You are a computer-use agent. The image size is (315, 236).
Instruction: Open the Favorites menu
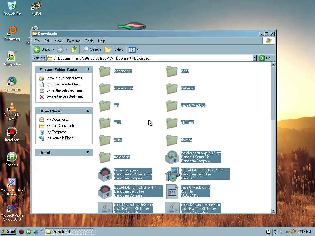tap(74, 41)
